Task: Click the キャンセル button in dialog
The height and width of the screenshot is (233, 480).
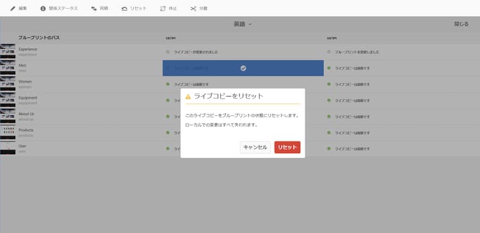Action: point(255,147)
